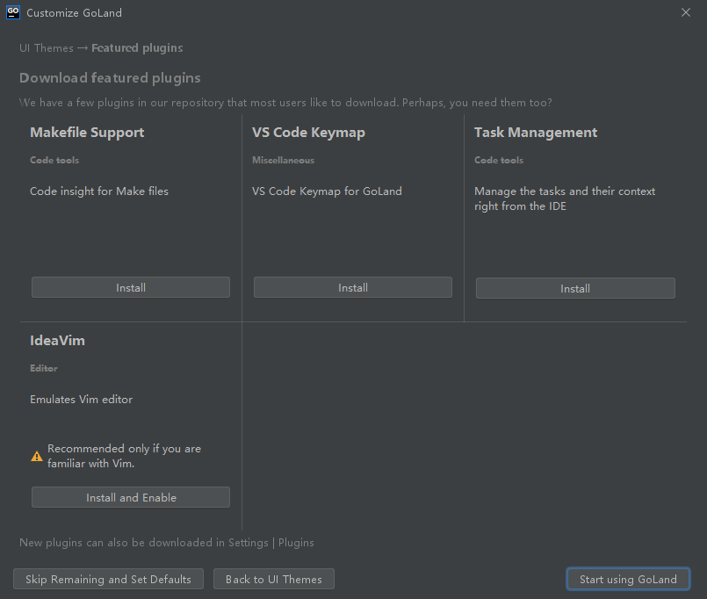Click Editor category label under IdeaVim

pyautogui.click(x=44, y=369)
